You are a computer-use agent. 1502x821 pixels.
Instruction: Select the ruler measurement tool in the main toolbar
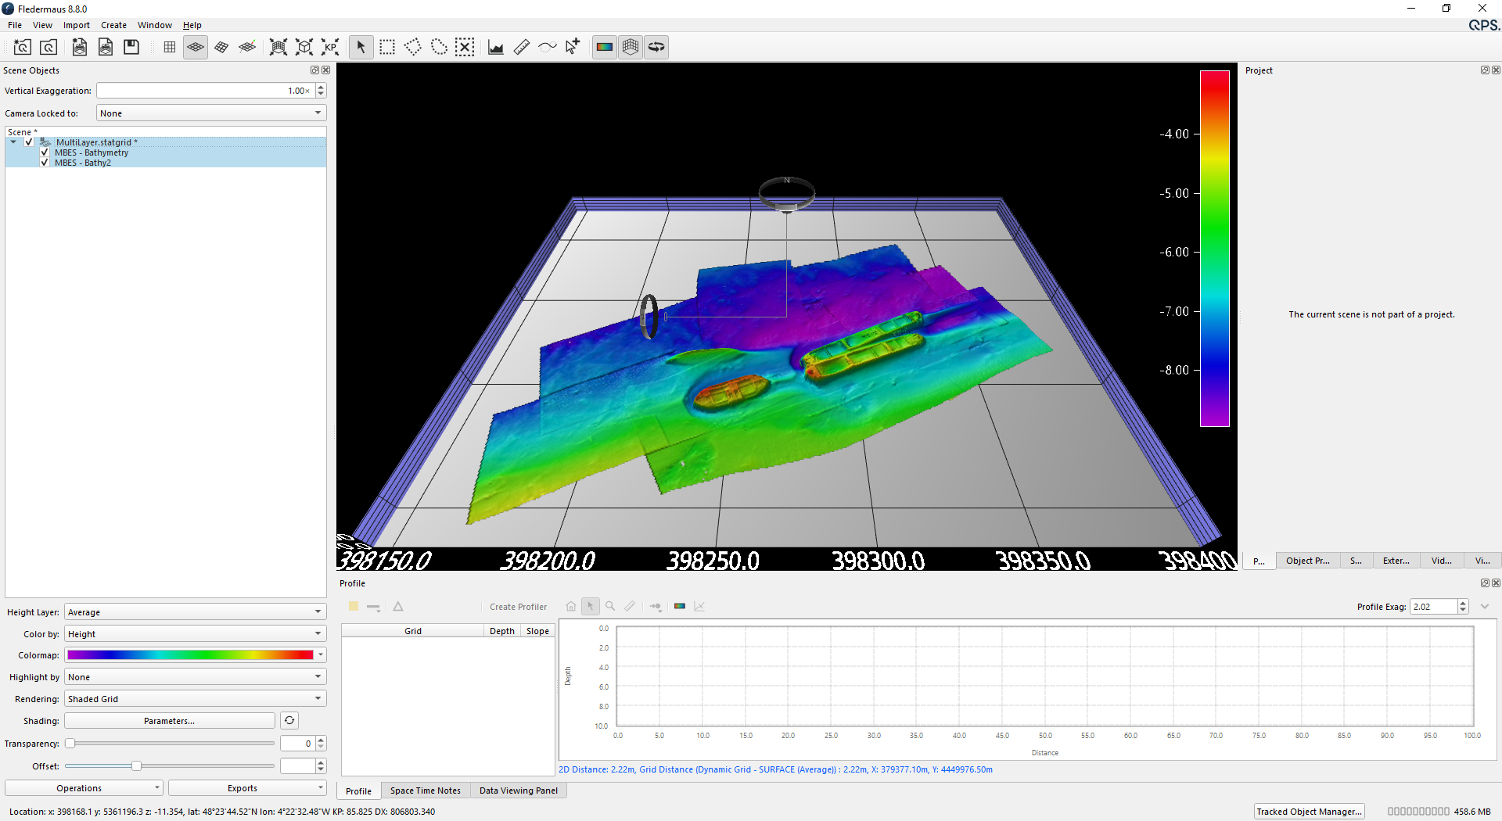click(522, 48)
